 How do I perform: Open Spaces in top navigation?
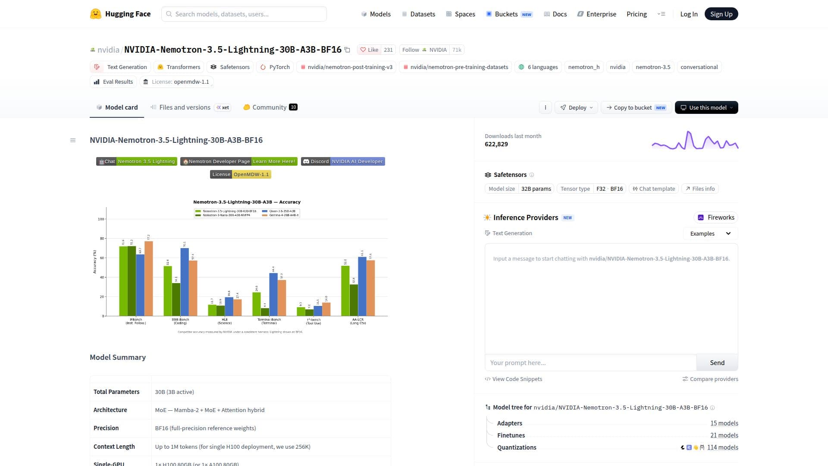coord(461,14)
